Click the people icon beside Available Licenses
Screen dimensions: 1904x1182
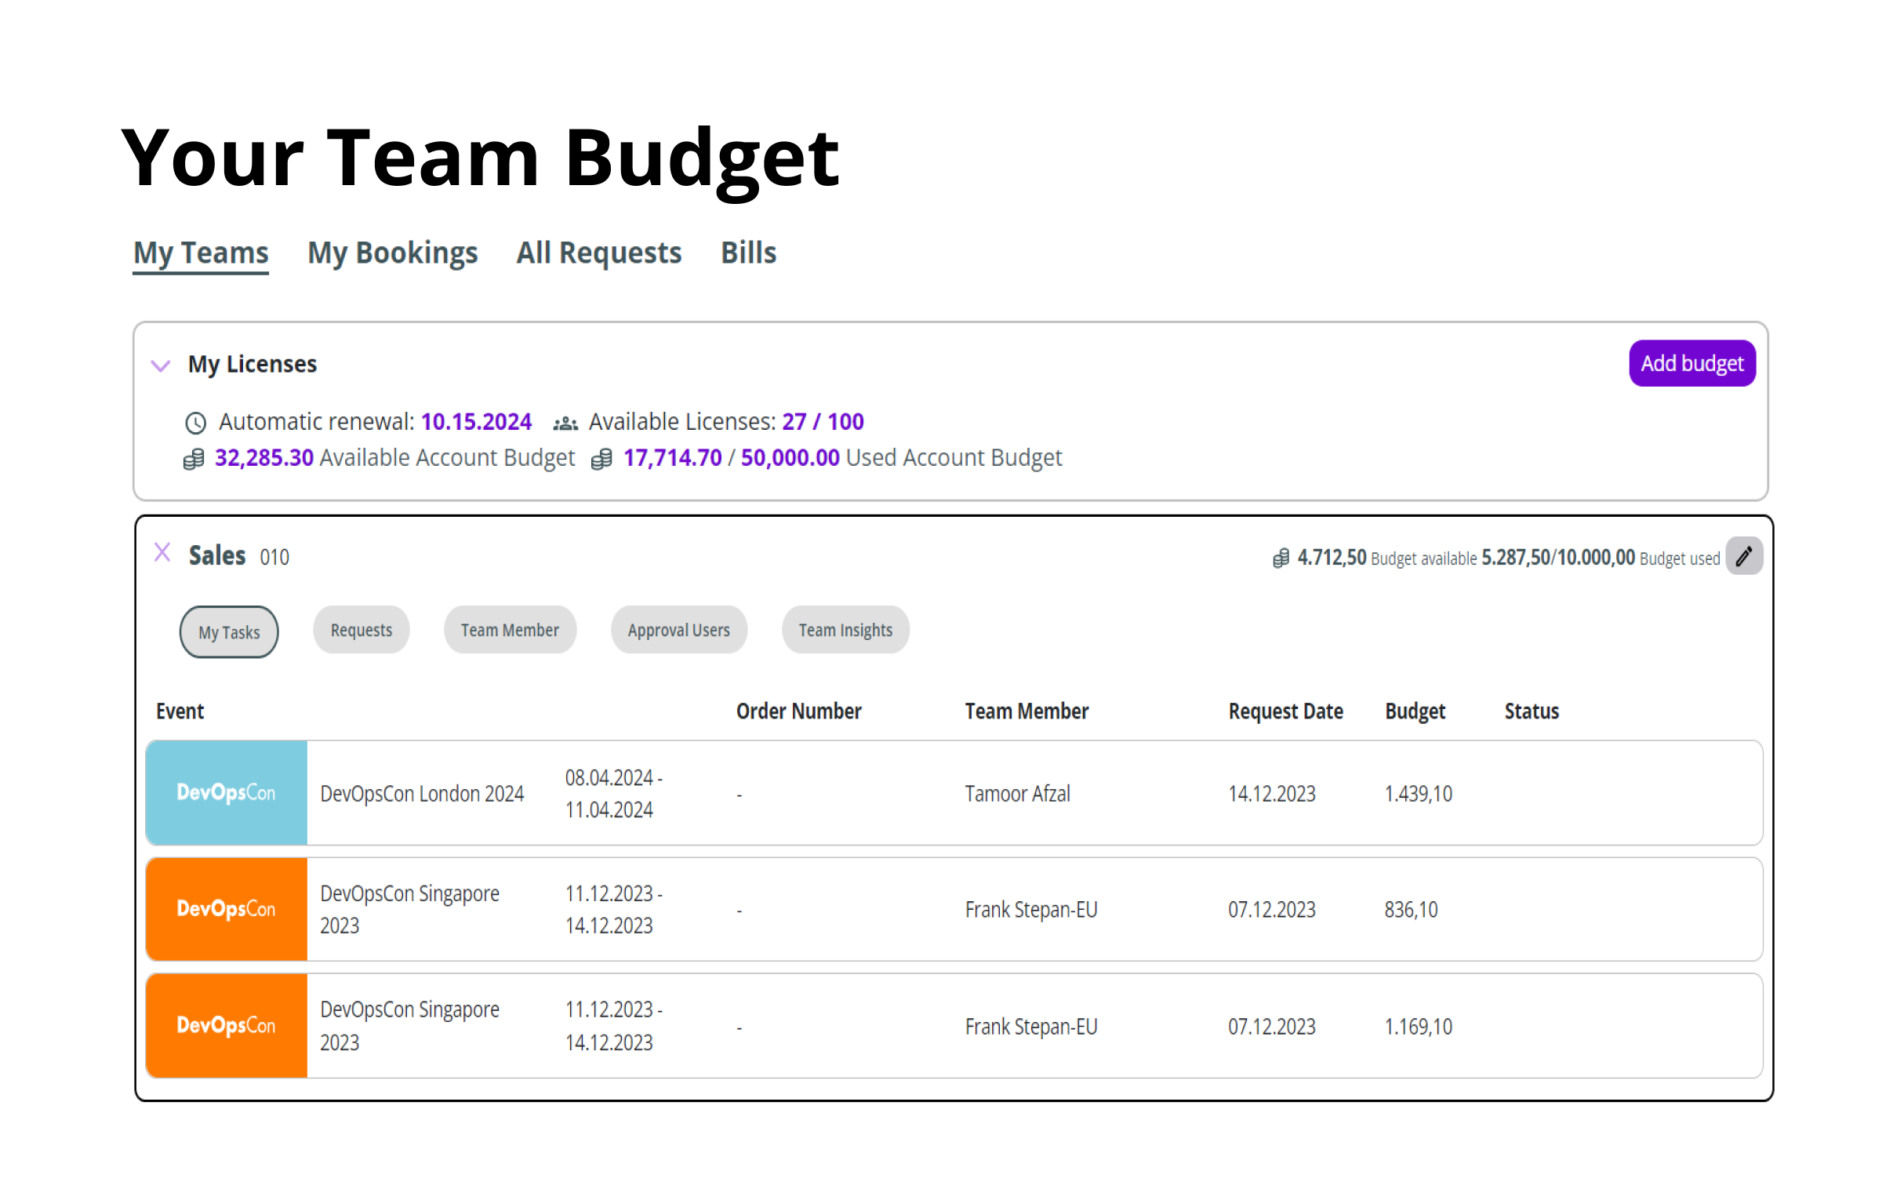pyautogui.click(x=565, y=424)
